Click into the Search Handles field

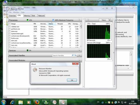point(62,55)
